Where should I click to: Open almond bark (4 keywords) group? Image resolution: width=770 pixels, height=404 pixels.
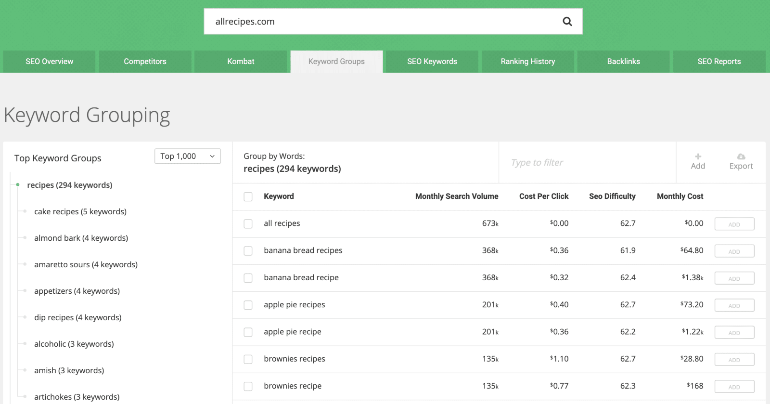click(x=81, y=238)
